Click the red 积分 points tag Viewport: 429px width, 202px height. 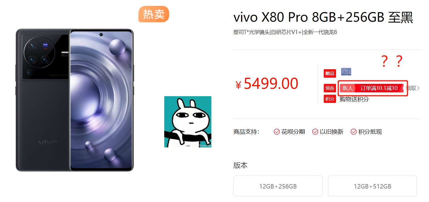(x=330, y=99)
